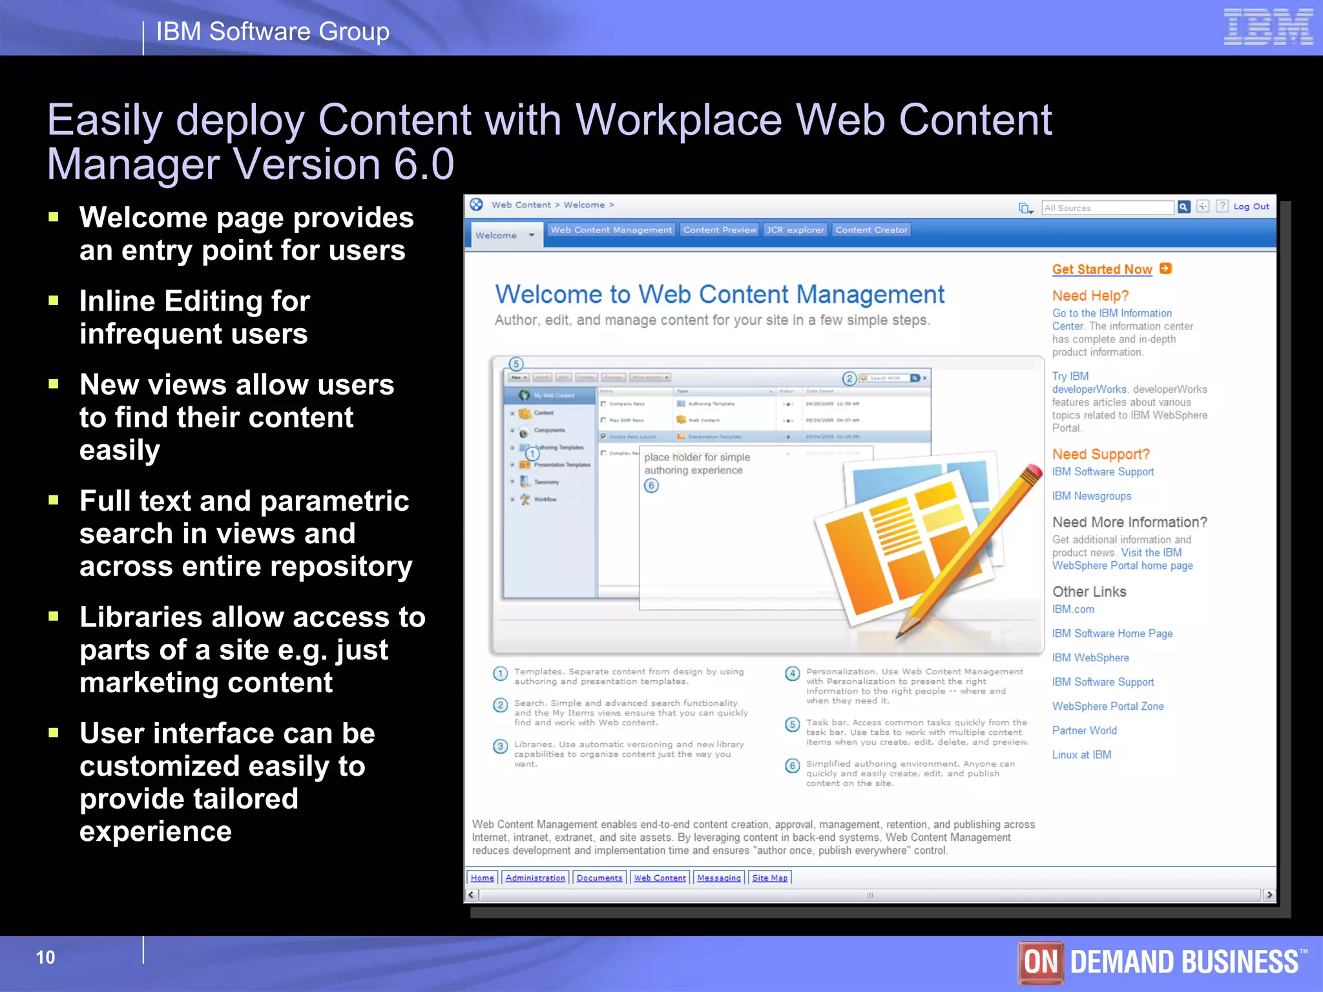Image resolution: width=1323 pixels, height=992 pixels.
Task: Click the Taxonomy icon in the tree
Action: 525,482
